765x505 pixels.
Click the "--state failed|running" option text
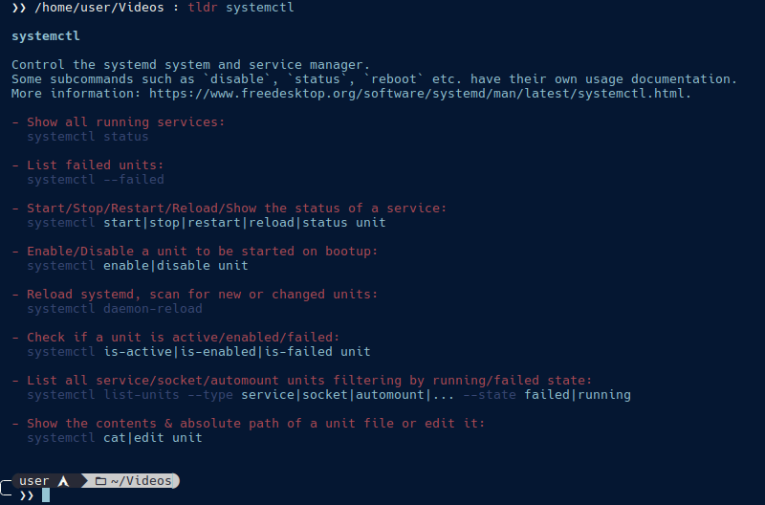point(546,395)
